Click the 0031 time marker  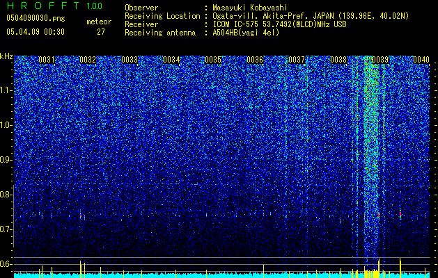pyautogui.click(x=47, y=60)
